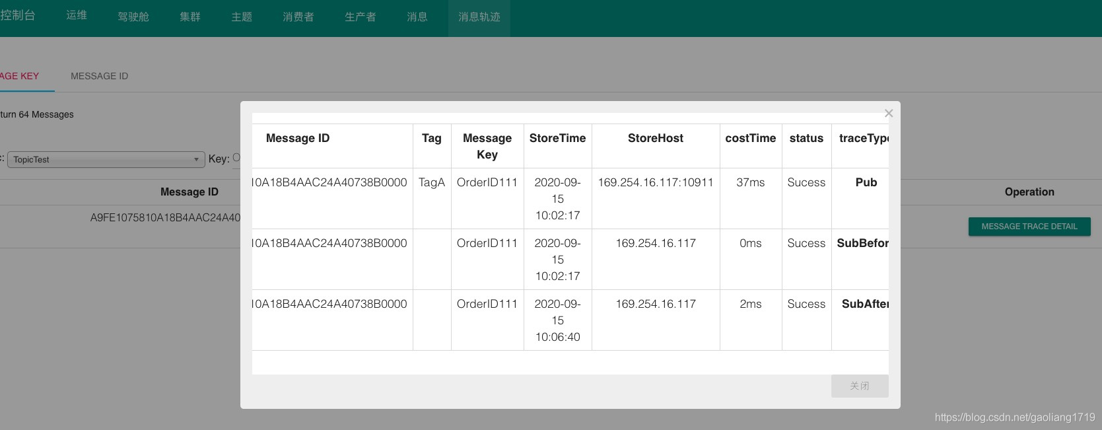Click the 控制台 console logo text
This screenshot has height=430, width=1102.
coord(18,15)
